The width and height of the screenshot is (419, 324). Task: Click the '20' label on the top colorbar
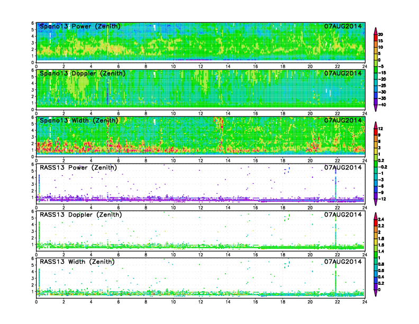click(380, 34)
